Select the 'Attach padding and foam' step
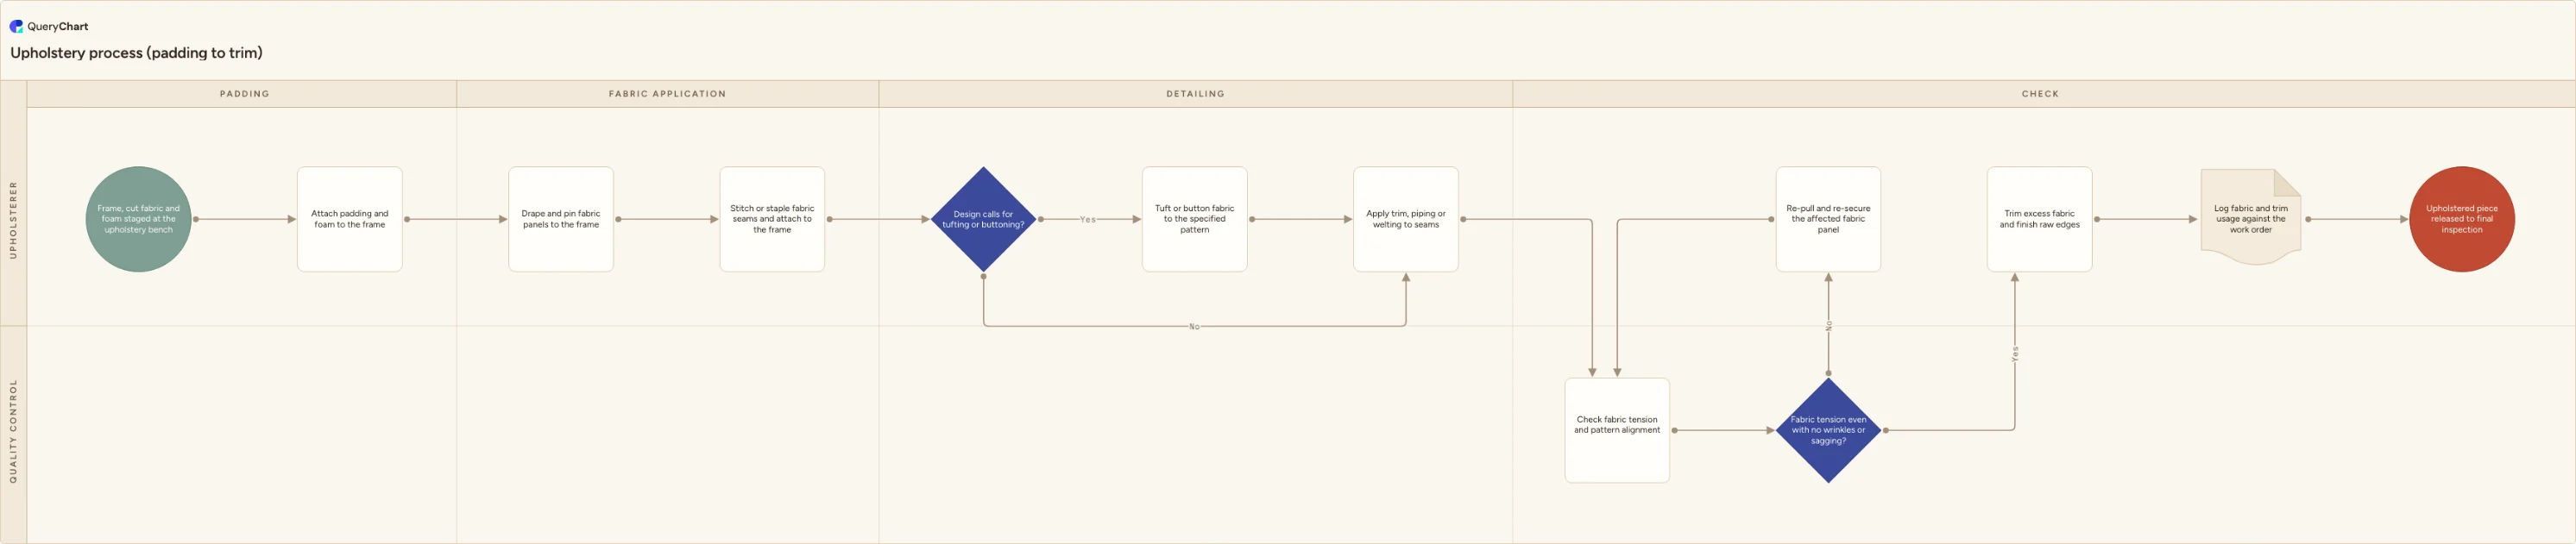This screenshot has height=544, width=2576. tap(350, 220)
